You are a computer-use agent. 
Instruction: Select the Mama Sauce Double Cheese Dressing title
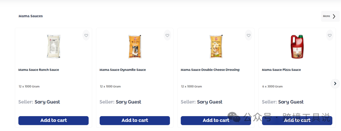(x=210, y=70)
